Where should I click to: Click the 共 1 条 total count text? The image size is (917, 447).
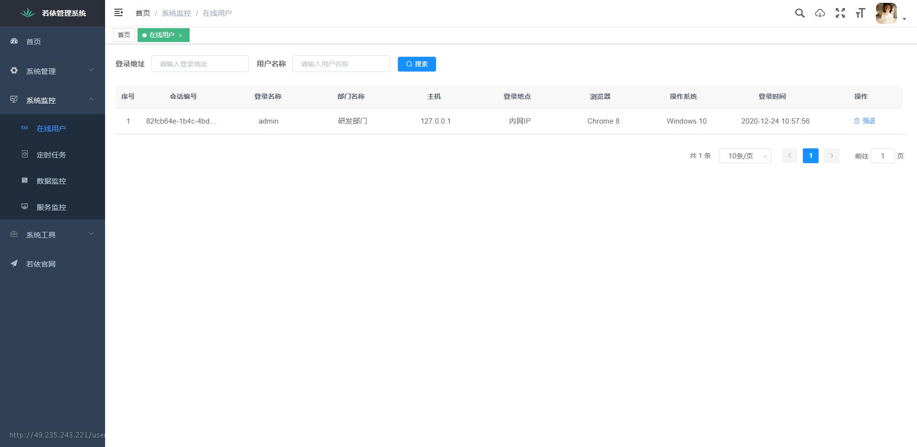[700, 156]
